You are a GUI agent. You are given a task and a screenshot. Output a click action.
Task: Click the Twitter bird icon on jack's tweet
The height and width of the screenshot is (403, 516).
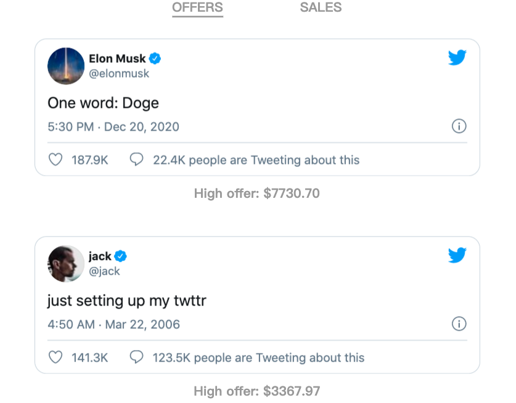[457, 255]
